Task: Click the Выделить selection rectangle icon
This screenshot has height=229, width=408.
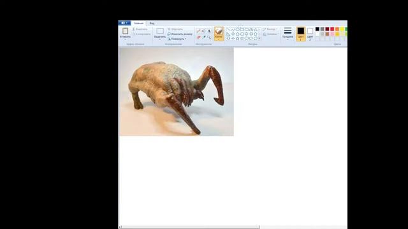Action: [x=160, y=31]
